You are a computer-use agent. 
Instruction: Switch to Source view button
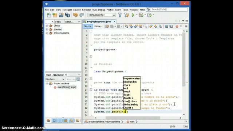coord(88,26)
